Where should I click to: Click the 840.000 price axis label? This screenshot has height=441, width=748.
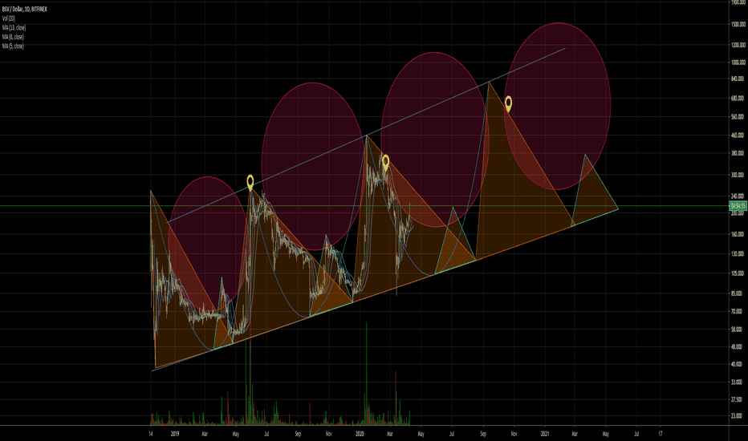coord(738,79)
